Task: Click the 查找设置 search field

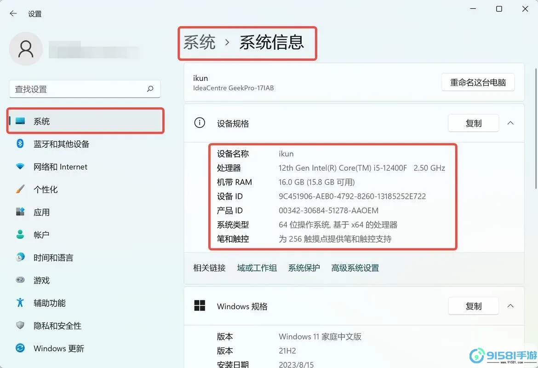Action: click(x=85, y=89)
